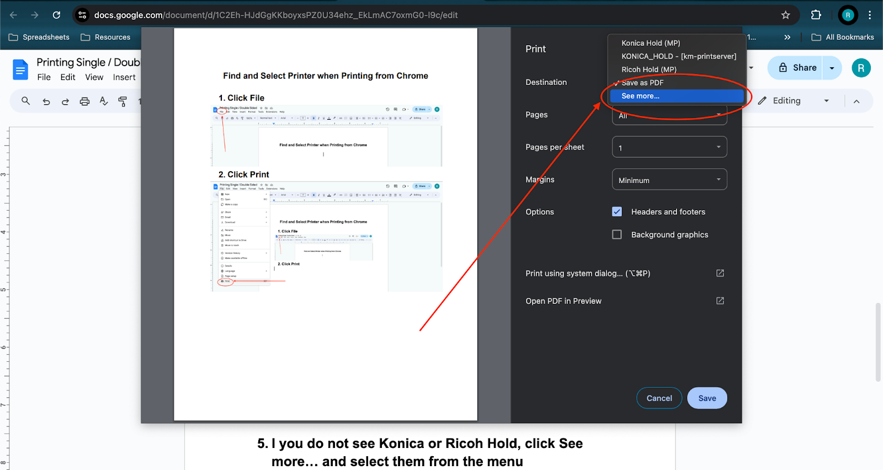The width and height of the screenshot is (883, 470).
Task: Click the browser address bar URL
Action: pos(276,15)
